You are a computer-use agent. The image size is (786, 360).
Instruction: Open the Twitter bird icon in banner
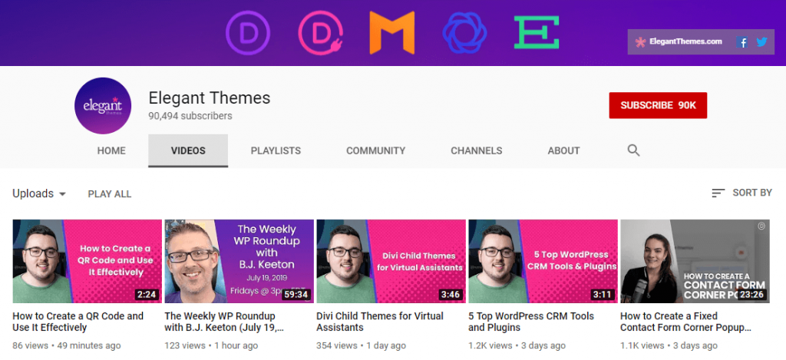tap(762, 42)
